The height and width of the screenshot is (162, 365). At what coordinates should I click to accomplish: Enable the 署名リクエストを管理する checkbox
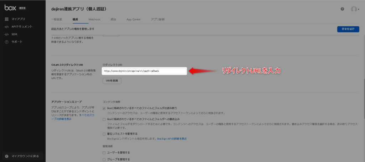104,134
